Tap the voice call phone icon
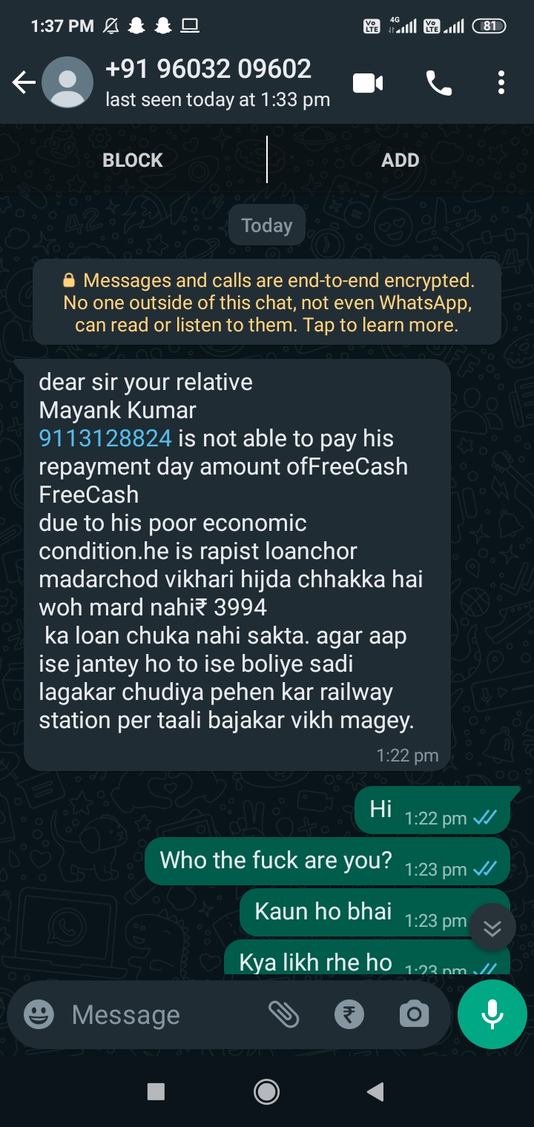This screenshot has height=1127, width=534. coord(439,83)
